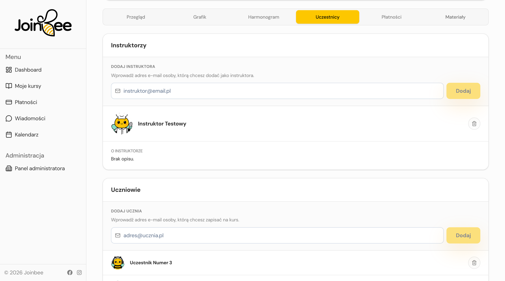Focus the adres@ucznia.pl input field
The image size is (505, 281).
pyautogui.click(x=277, y=235)
